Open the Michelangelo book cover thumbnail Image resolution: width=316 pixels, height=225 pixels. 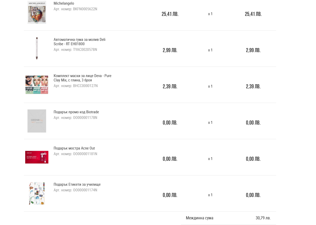pyautogui.click(x=37, y=12)
